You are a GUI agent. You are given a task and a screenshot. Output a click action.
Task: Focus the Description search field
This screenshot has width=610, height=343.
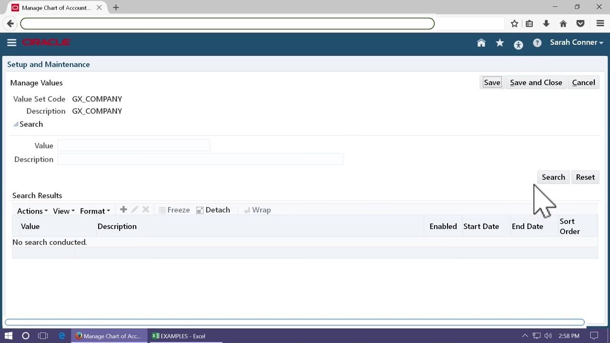(x=200, y=159)
